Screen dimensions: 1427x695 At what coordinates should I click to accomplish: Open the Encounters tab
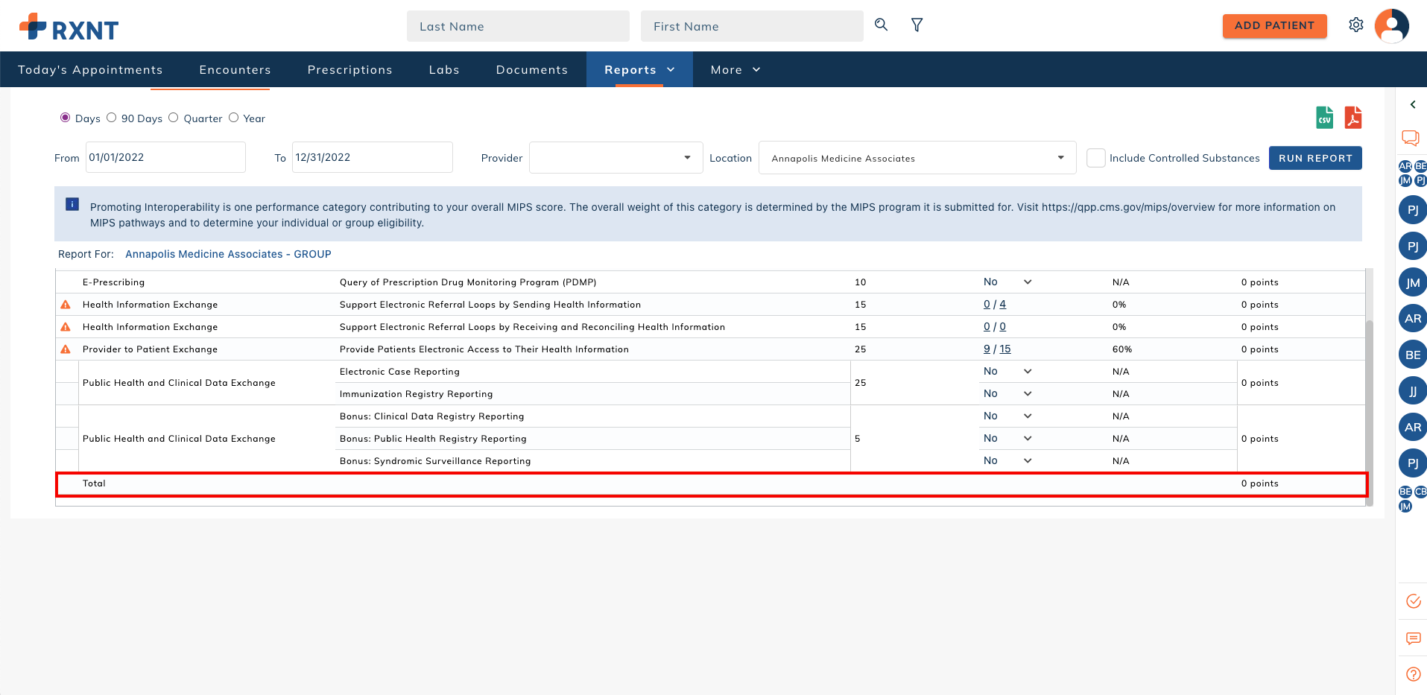235,69
